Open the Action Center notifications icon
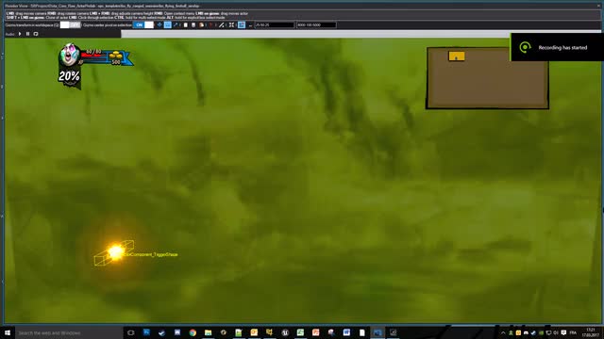This screenshot has width=604, height=339. click(x=563, y=332)
